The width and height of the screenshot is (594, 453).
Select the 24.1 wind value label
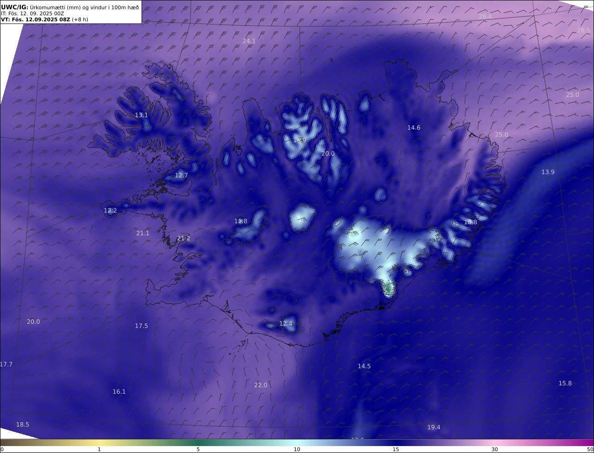click(x=249, y=41)
